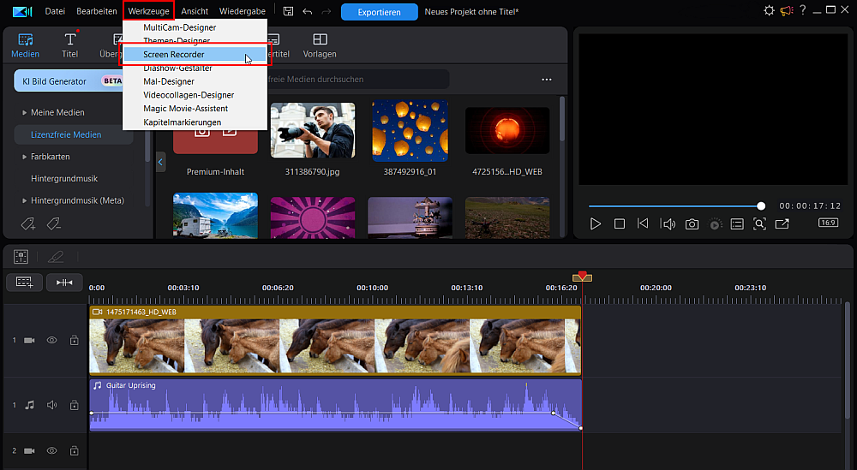
Task: Open the KI Bild Generator button
Action: [x=69, y=80]
